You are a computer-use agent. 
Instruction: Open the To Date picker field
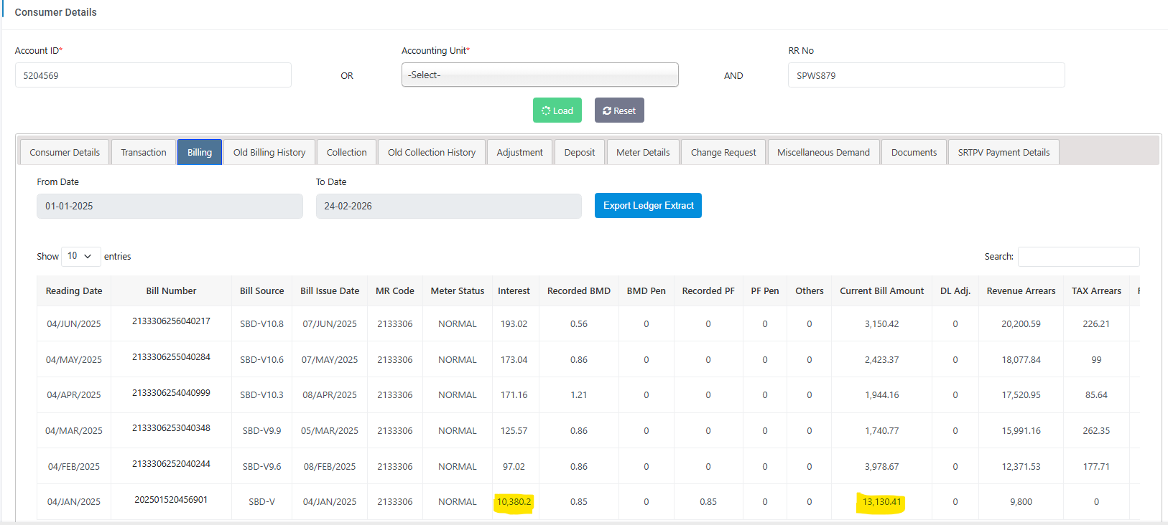pos(448,206)
